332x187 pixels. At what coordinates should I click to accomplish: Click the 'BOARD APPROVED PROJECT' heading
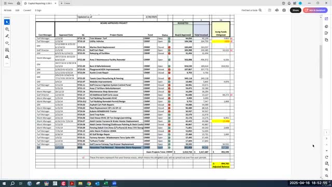click(x=114, y=23)
